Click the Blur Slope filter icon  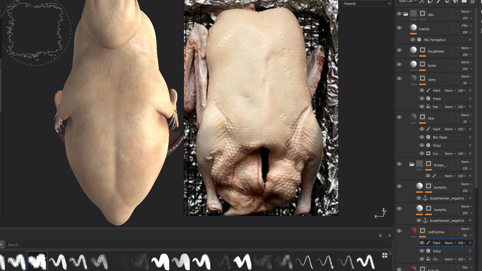[428, 137]
